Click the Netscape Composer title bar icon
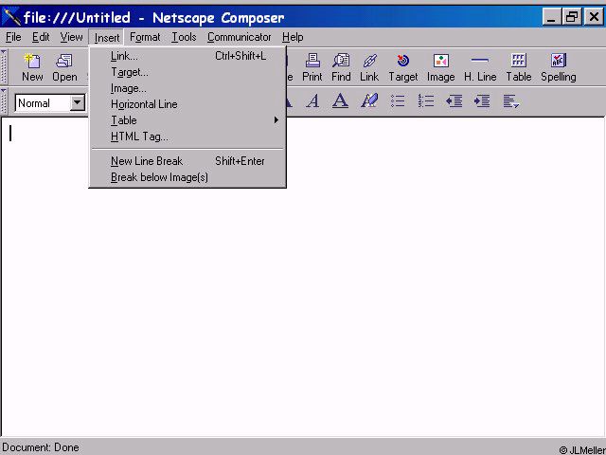 [10, 17]
